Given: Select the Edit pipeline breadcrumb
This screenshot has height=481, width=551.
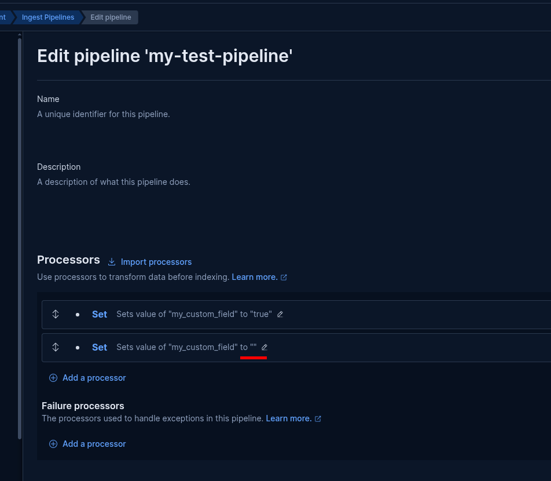Looking at the screenshot, I should pyautogui.click(x=111, y=17).
